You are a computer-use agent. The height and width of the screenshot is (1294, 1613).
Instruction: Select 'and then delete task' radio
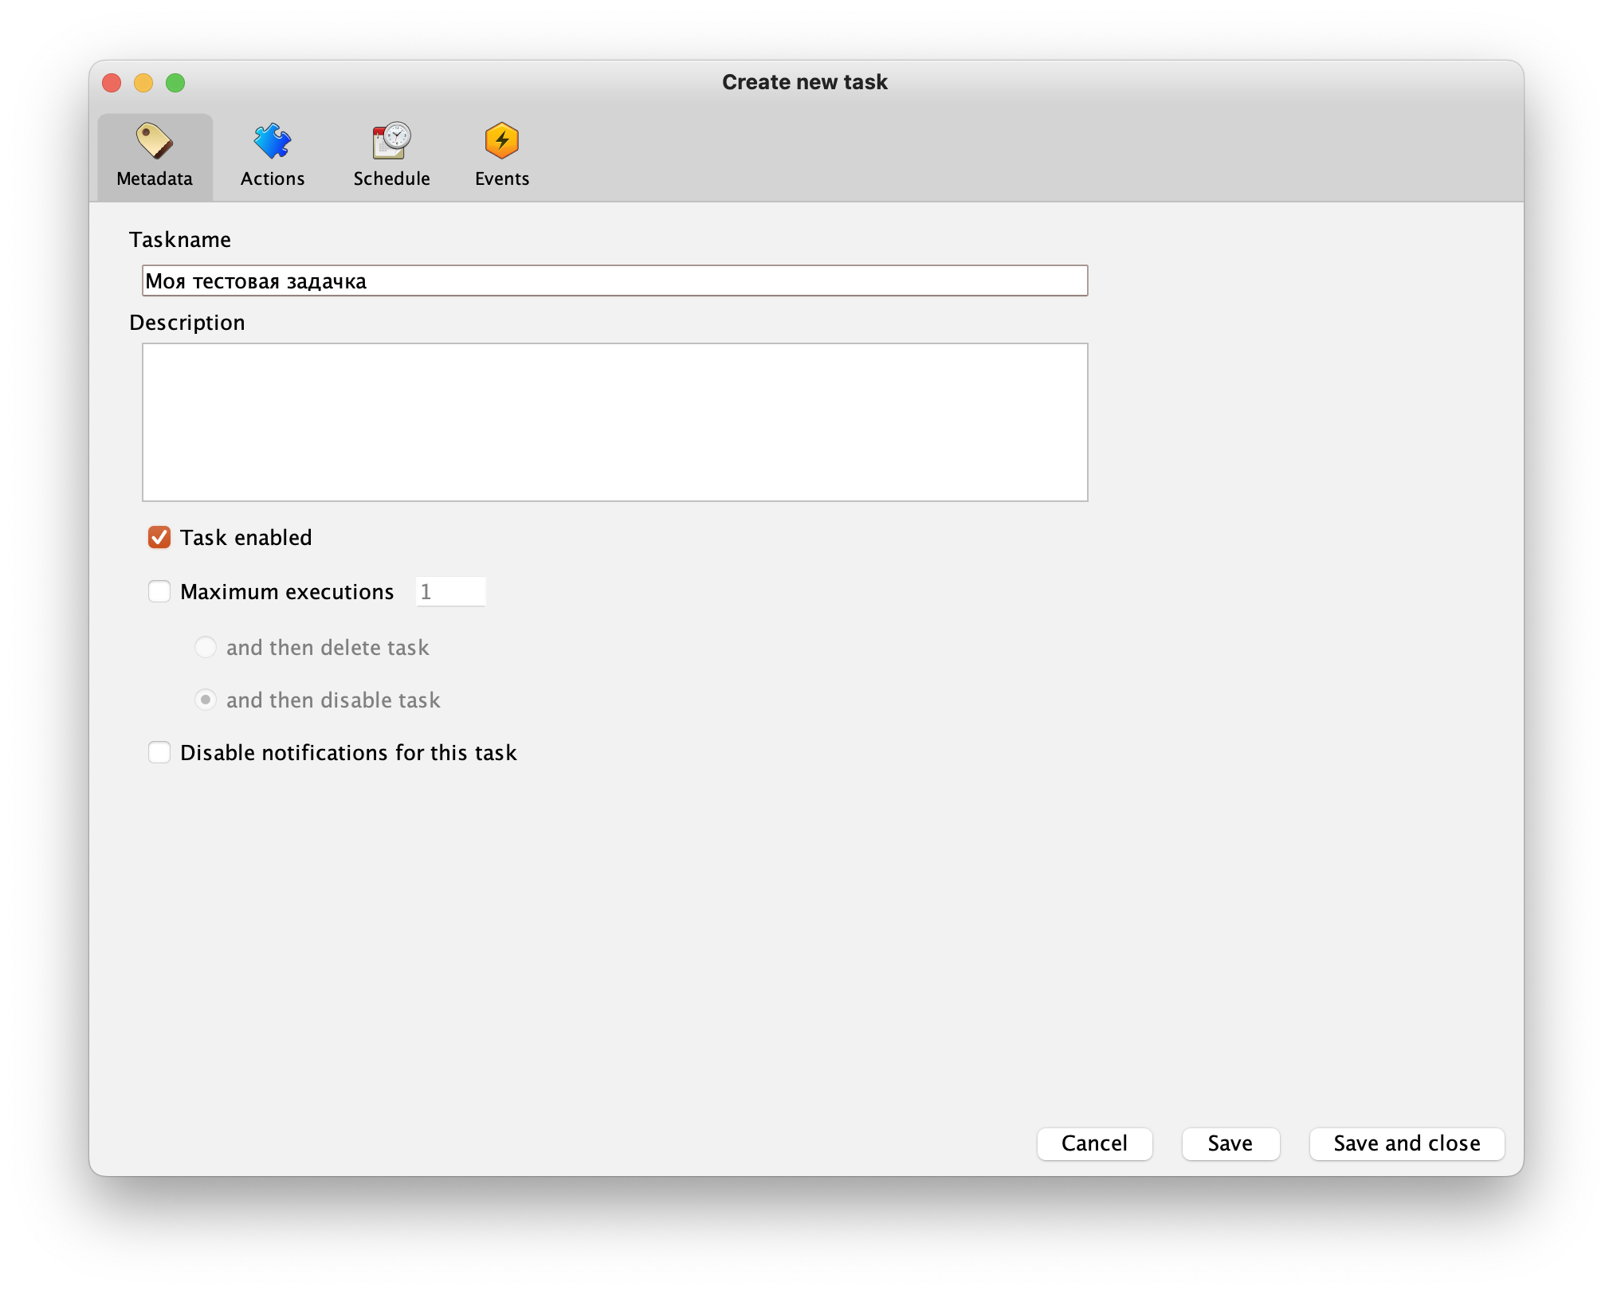coord(206,647)
